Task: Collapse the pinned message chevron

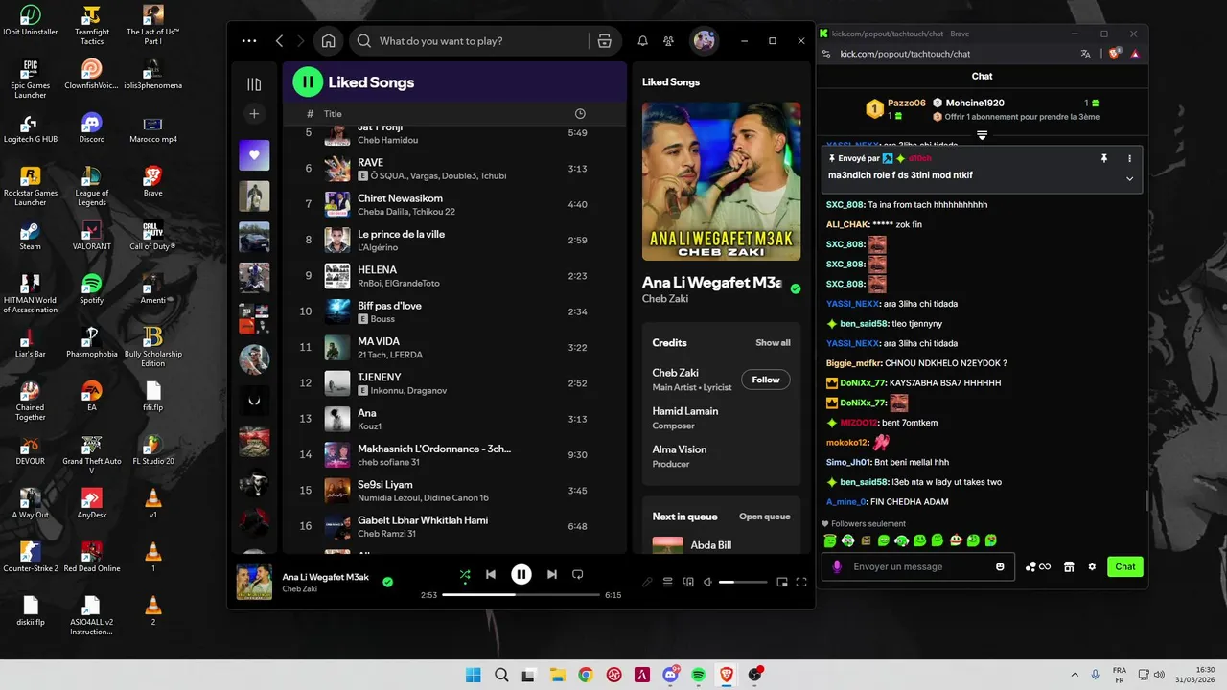Action: 1129,178
